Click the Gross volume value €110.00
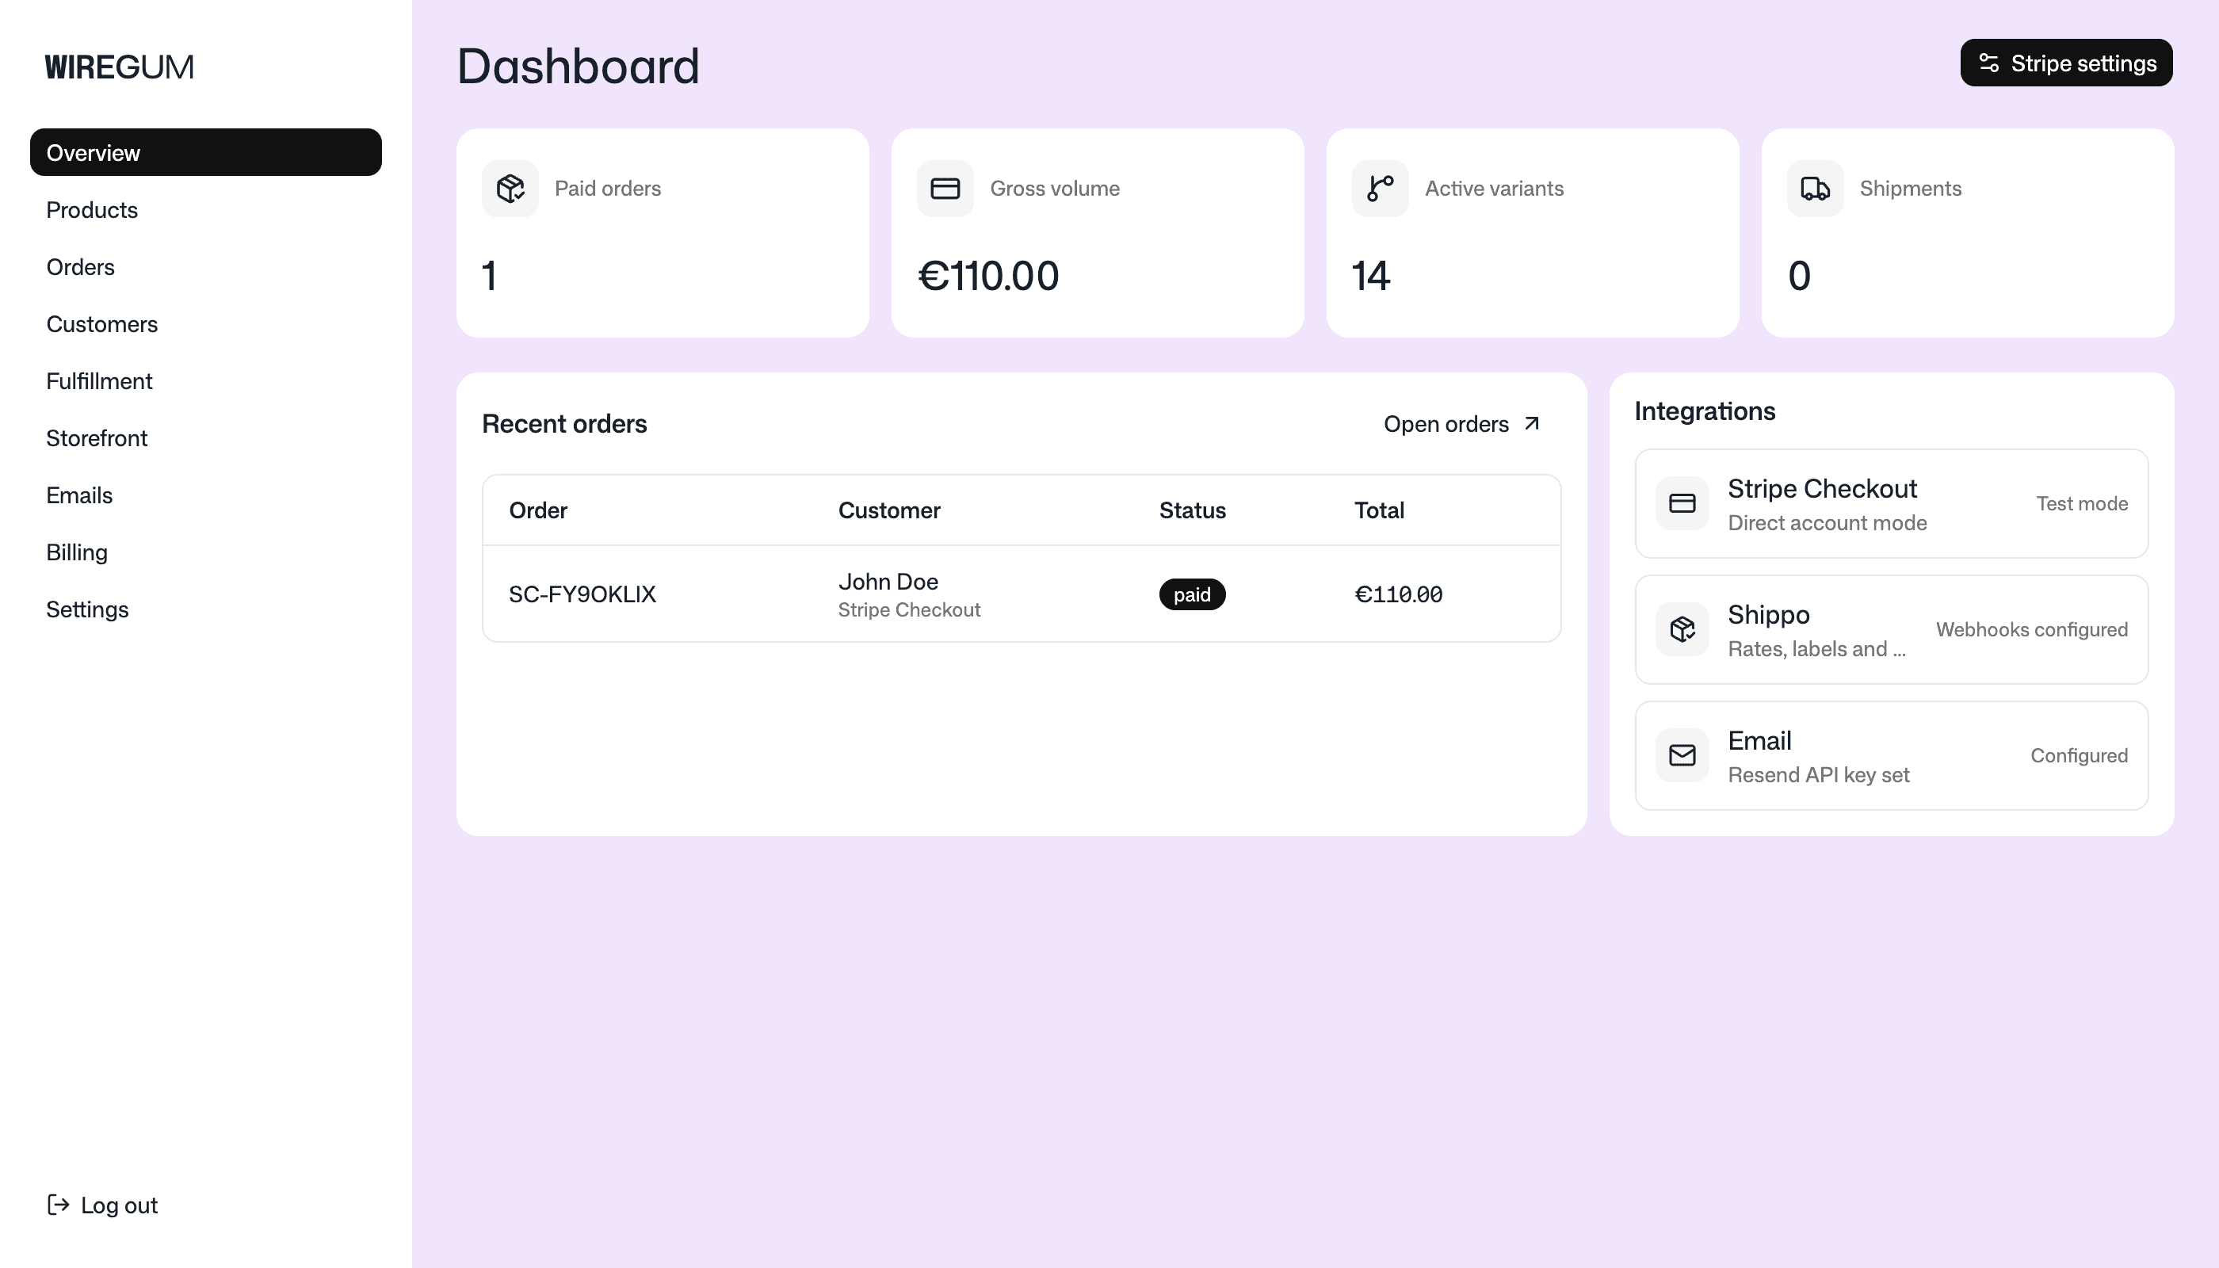This screenshot has height=1268, width=2219. point(988,276)
